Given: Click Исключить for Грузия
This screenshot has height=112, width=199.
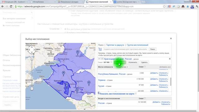Looking at the screenshot, I should [163, 85].
